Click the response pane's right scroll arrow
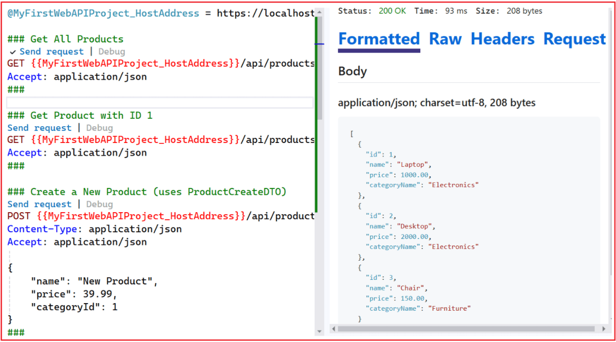 604,329
